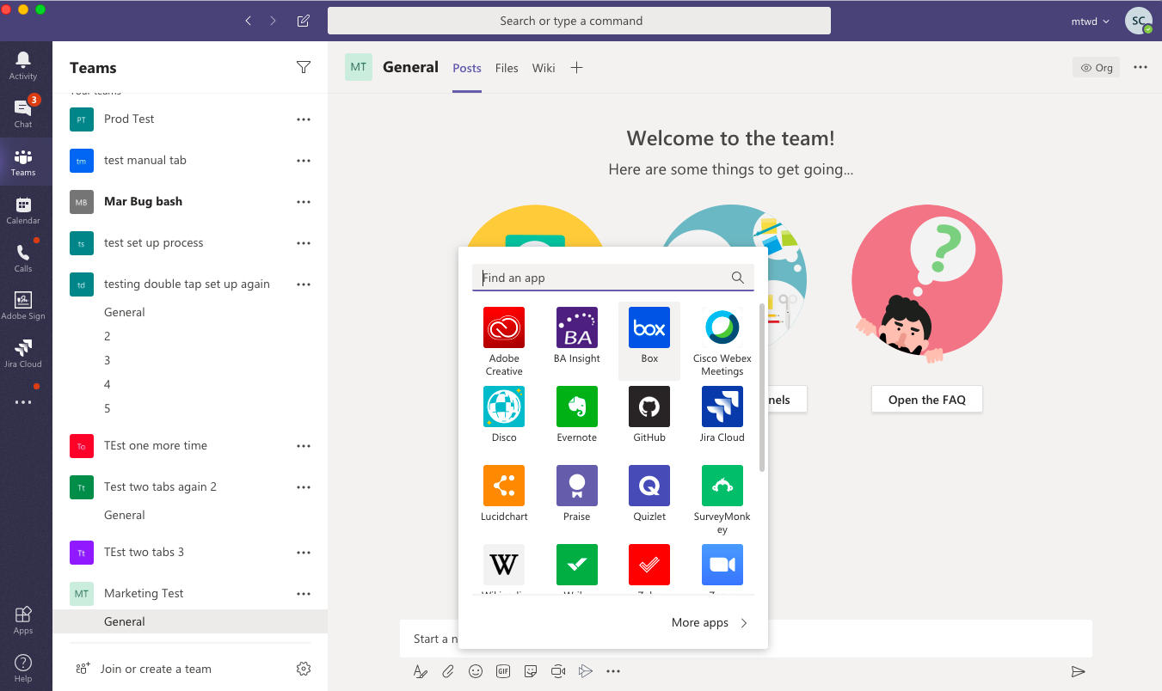Open options for TEst one more time
This screenshot has width=1162, height=691.
(304, 446)
